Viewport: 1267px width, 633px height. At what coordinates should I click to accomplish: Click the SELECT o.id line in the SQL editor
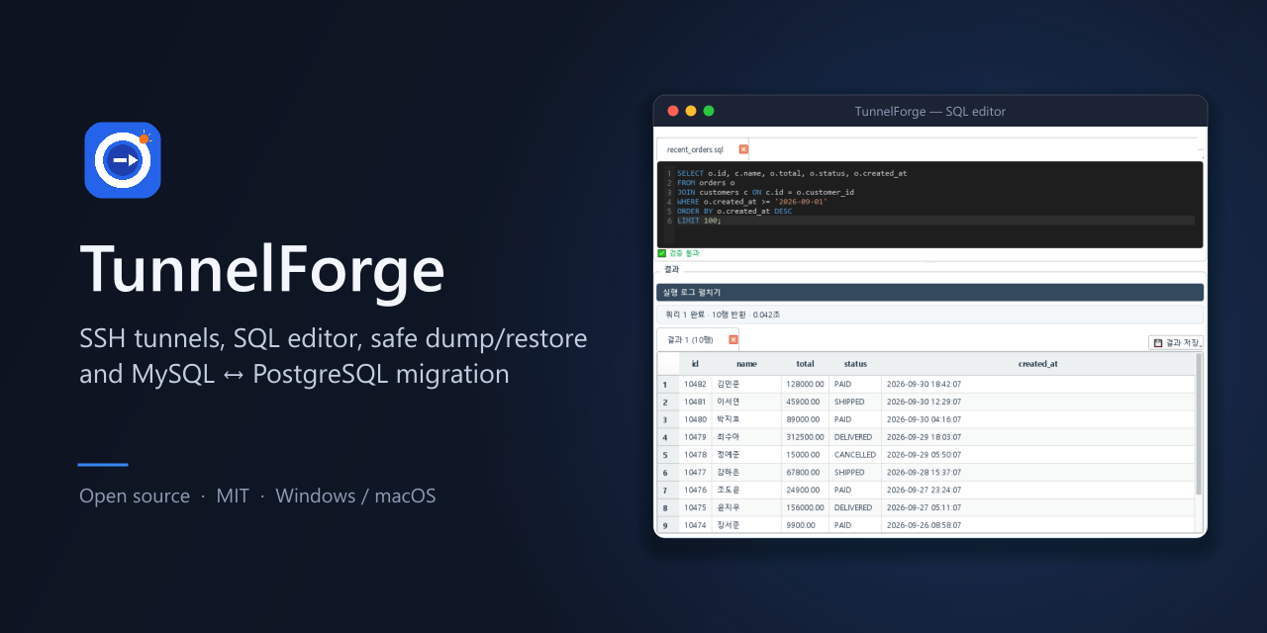pos(792,173)
